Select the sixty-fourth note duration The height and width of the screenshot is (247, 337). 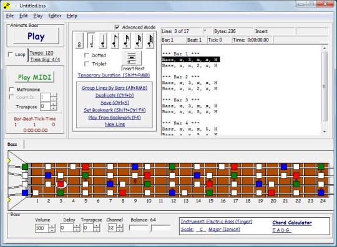point(150,40)
